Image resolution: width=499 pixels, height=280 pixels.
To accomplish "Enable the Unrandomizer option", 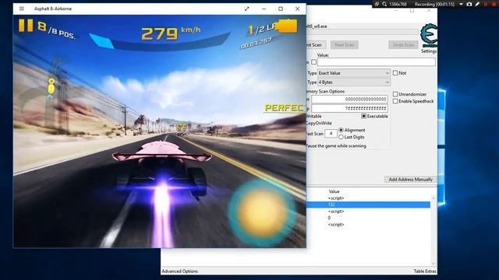I will pos(395,94).
